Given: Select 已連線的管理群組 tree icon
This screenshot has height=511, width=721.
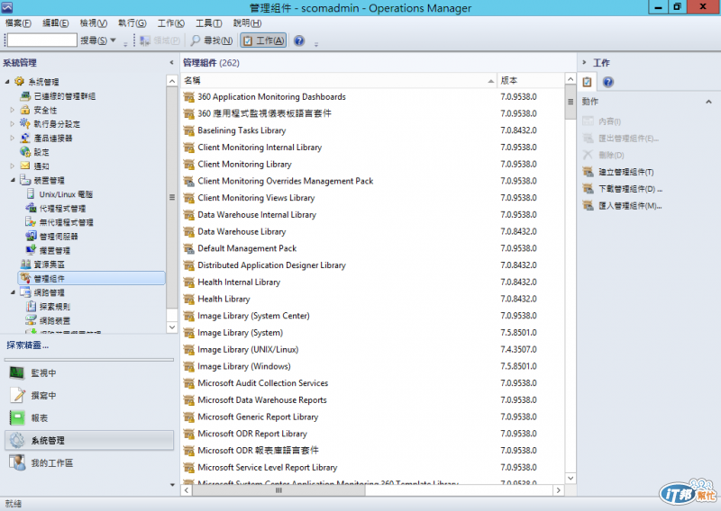Looking at the screenshot, I should 25,96.
